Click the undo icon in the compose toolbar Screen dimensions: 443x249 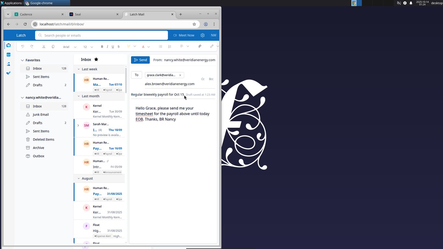click(22, 47)
